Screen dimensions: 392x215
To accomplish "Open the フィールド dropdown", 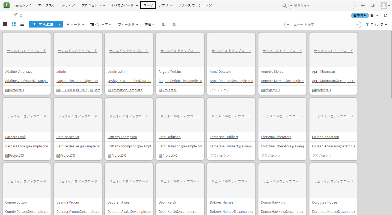I will [128, 25].
